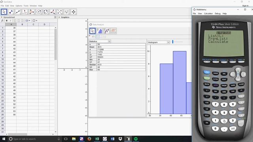Choose One Variable Analysis histogram icon
The width and height of the screenshot is (253, 142).
pos(100,31)
